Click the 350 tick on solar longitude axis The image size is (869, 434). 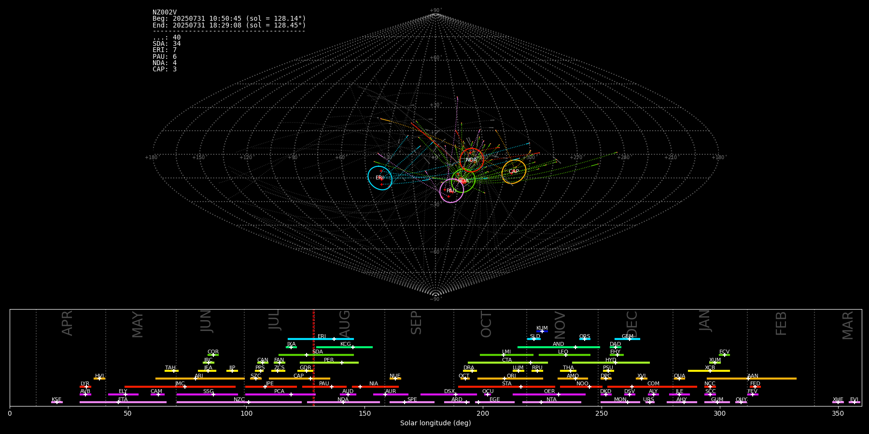coord(838,413)
